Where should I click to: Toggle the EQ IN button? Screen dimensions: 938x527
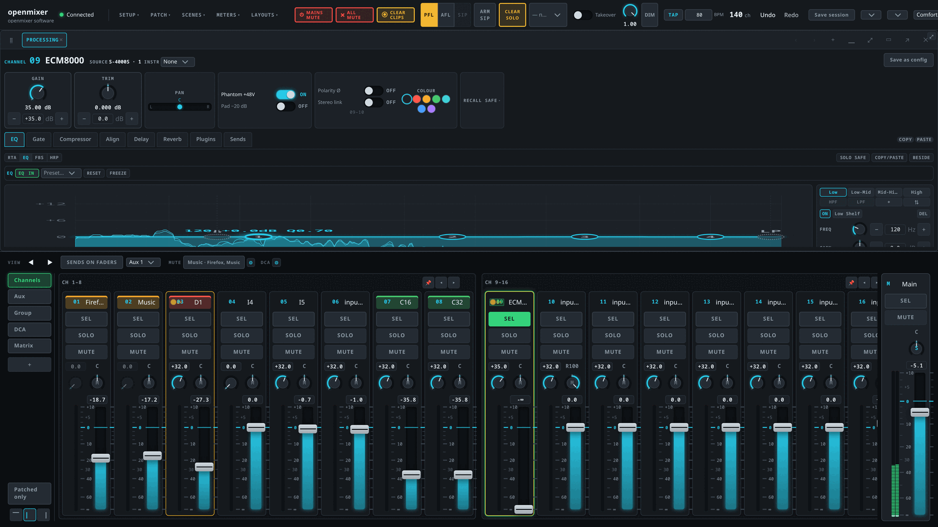pos(27,173)
